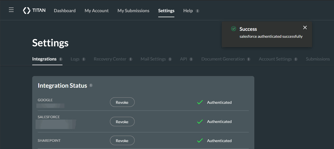Image resolution: width=334 pixels, height=149 pixels.
Task: Click the info icon next to Integrations tab
Action: pos(61,59)
